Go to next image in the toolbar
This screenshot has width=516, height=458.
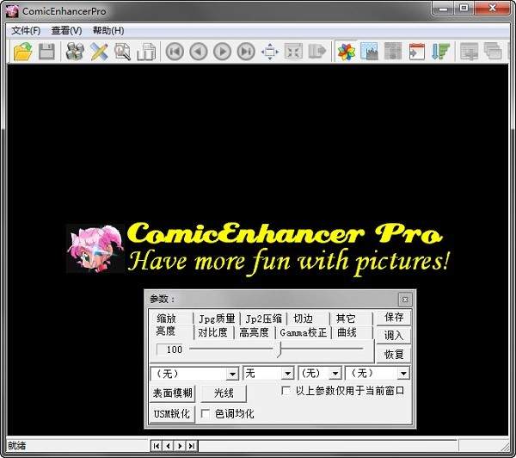click(222, 52)
